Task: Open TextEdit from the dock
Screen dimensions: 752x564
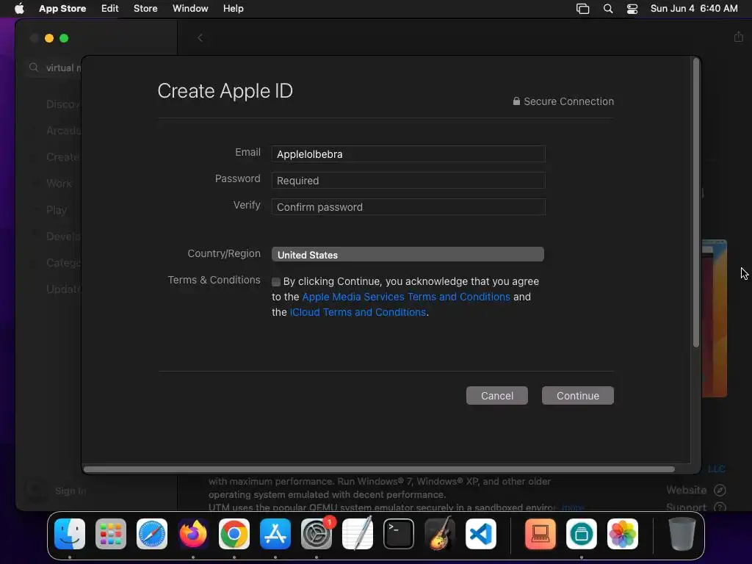Action: [358, 534]
